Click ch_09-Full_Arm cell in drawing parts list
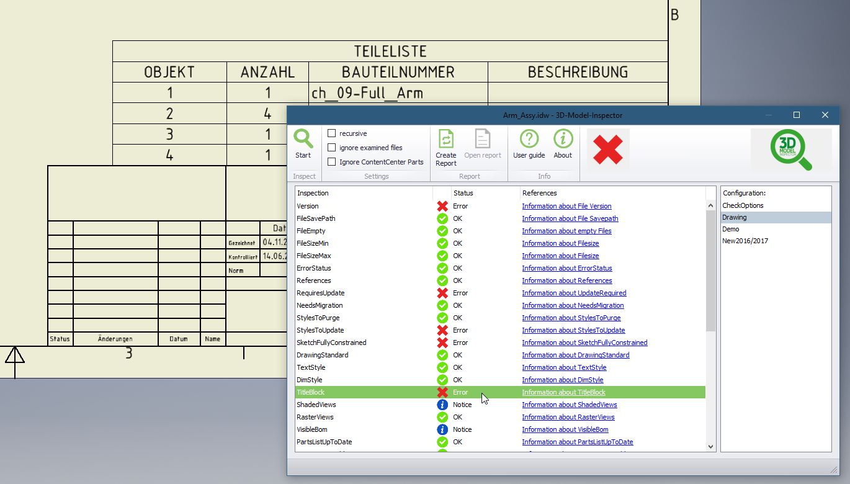This screenshot has height=484, width=850. point(398,93)
